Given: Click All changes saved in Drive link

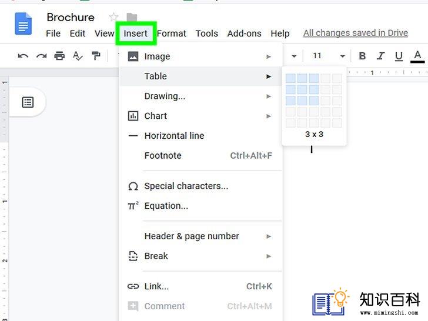Looking at the screenshot, I should coord(355,33).
